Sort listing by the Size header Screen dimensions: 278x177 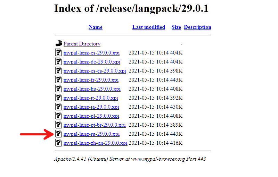pos(176,27)
